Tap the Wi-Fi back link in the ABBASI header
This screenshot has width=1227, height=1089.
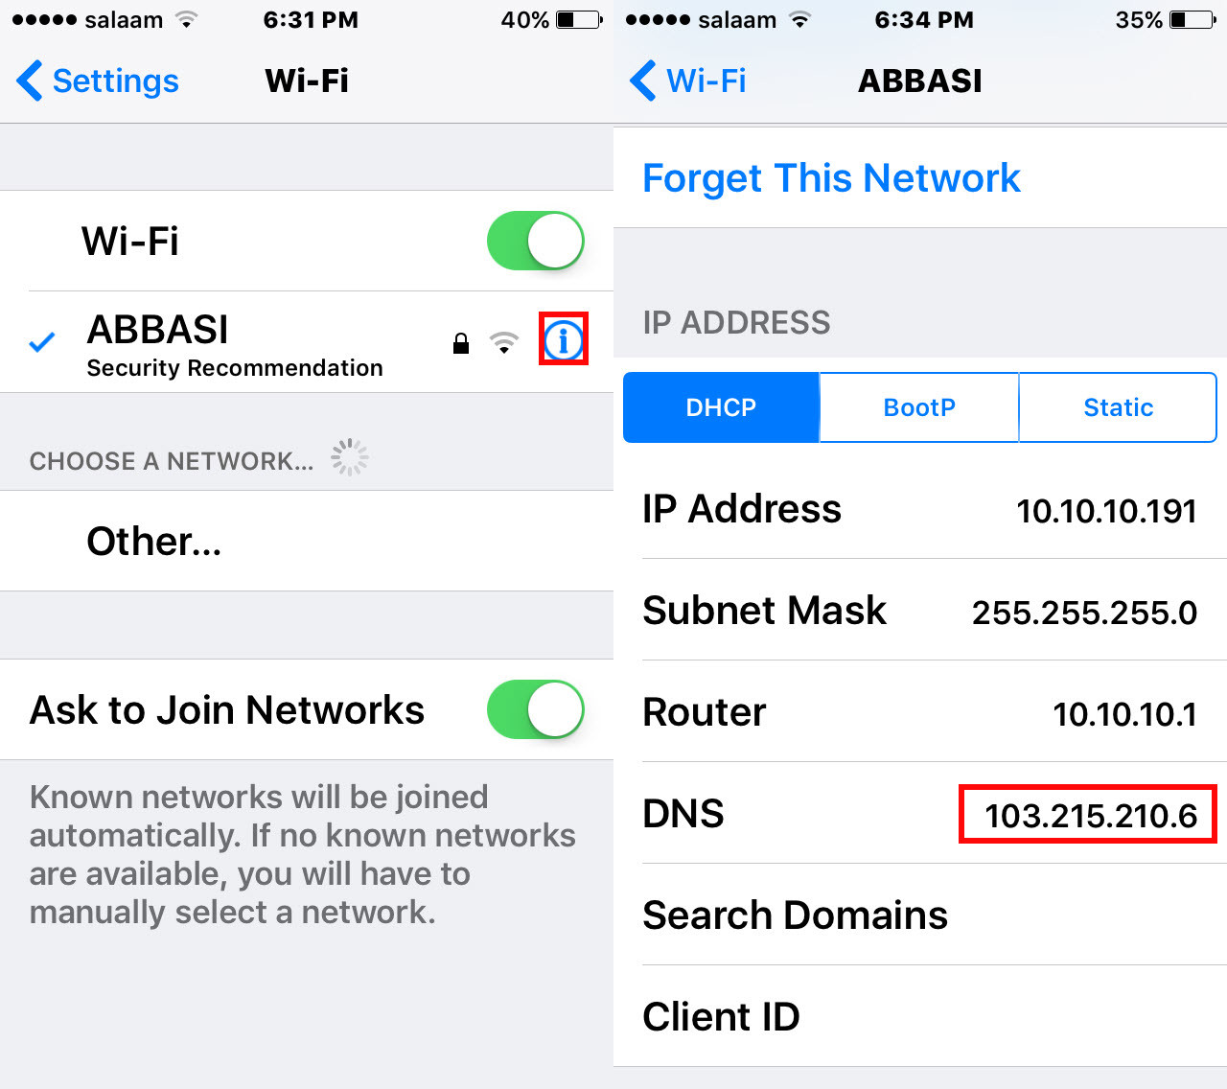706,81
